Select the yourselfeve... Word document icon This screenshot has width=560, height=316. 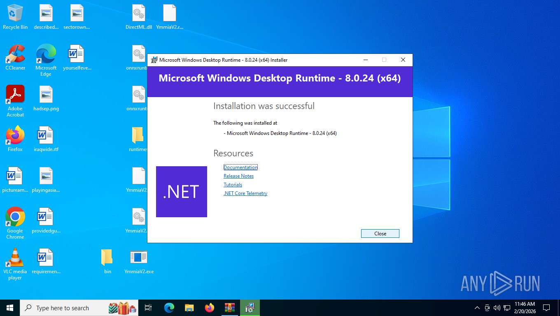click(x=77, y=58)
